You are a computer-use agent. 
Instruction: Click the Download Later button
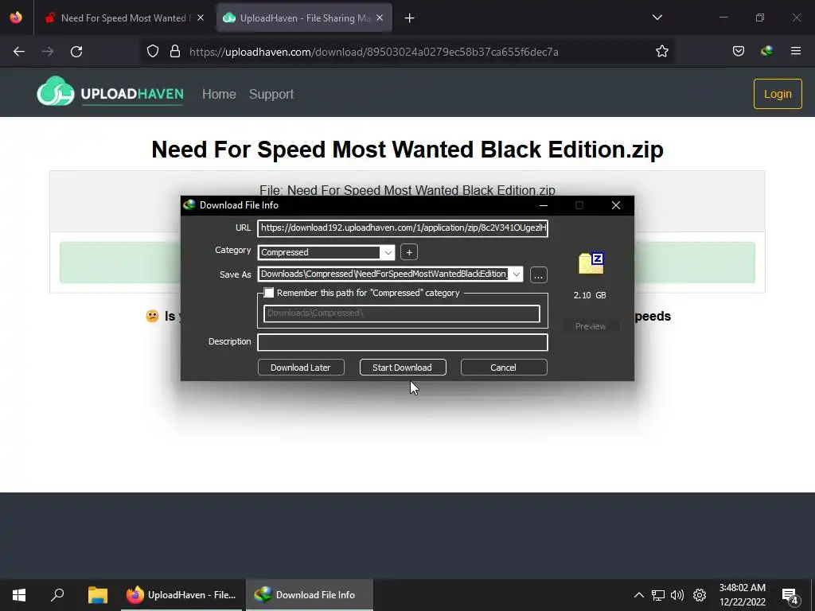coord(301,368)
